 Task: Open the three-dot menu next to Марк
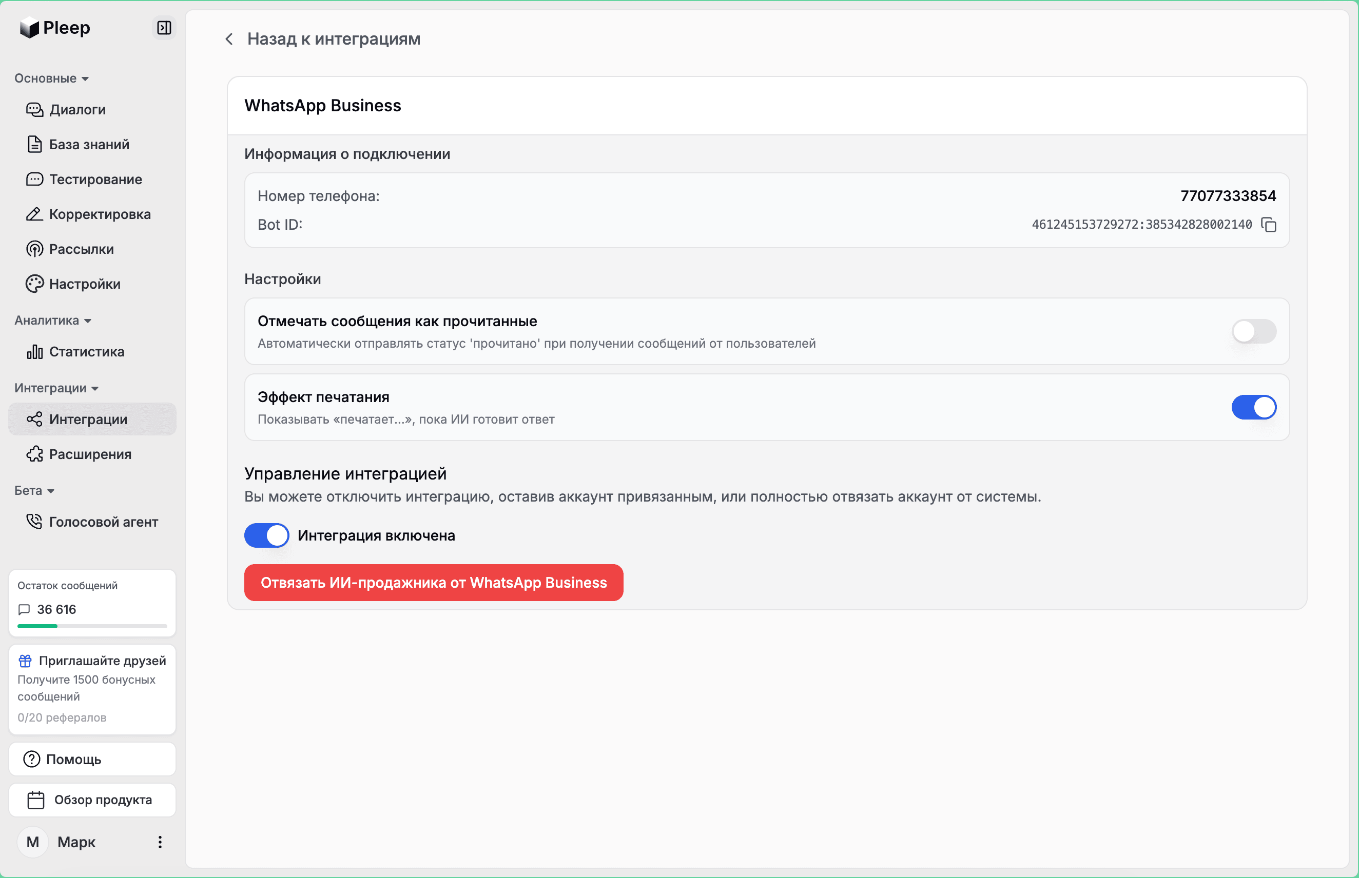pyautogui.click(x=160, y=842)
